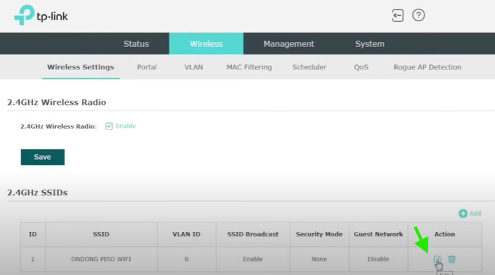The image size is (495, 275).
Task: Click the edit icon for ONDONG PISO WIFI
Action: 438,259
